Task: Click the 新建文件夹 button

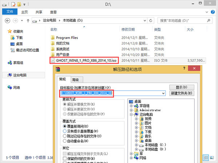Action: [181, 93]
